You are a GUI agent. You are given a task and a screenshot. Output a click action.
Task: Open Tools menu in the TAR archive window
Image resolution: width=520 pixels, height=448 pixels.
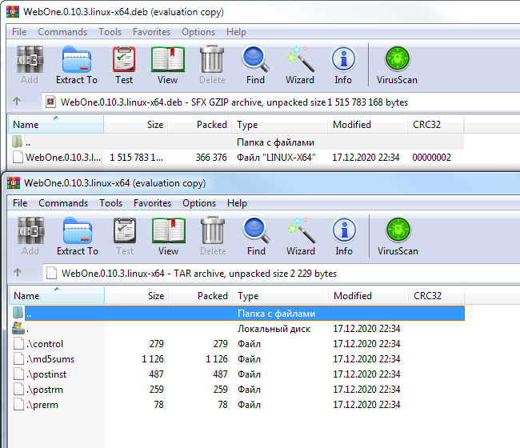pyautogui.click(x=110, y=203)
